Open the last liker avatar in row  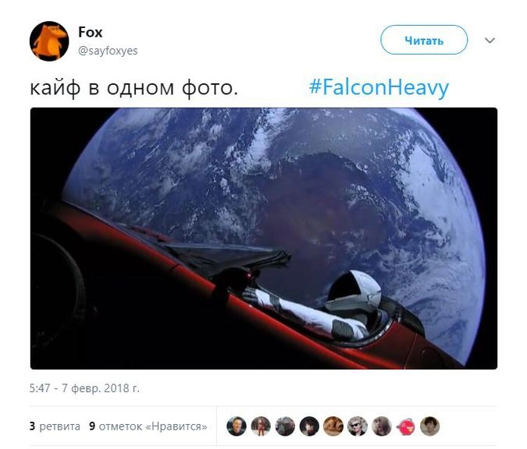(430, 426)
